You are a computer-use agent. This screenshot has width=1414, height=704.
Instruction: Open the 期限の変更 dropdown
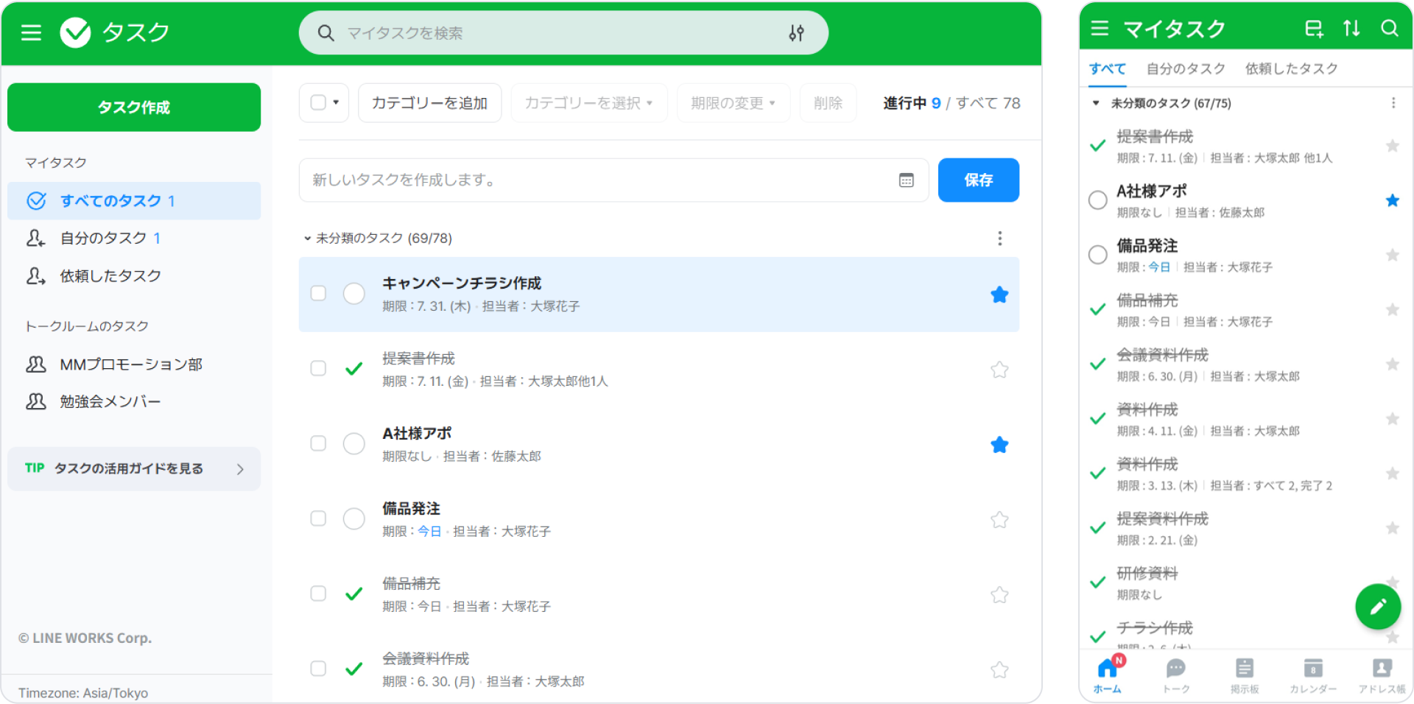point(732,103)
